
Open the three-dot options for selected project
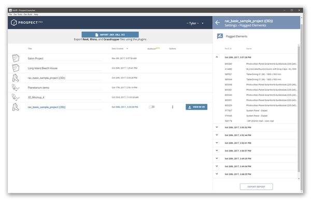point(173,107)
